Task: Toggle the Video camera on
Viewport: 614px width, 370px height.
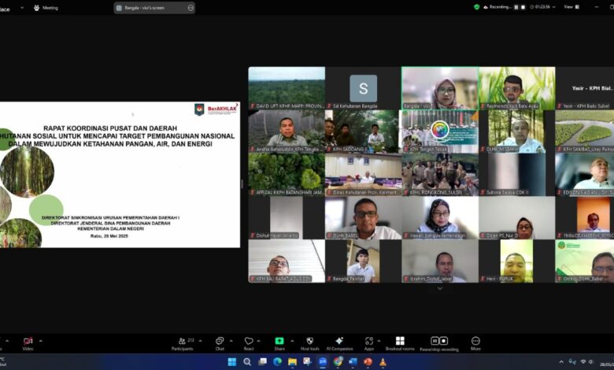Action: click(x=28, y=342)
